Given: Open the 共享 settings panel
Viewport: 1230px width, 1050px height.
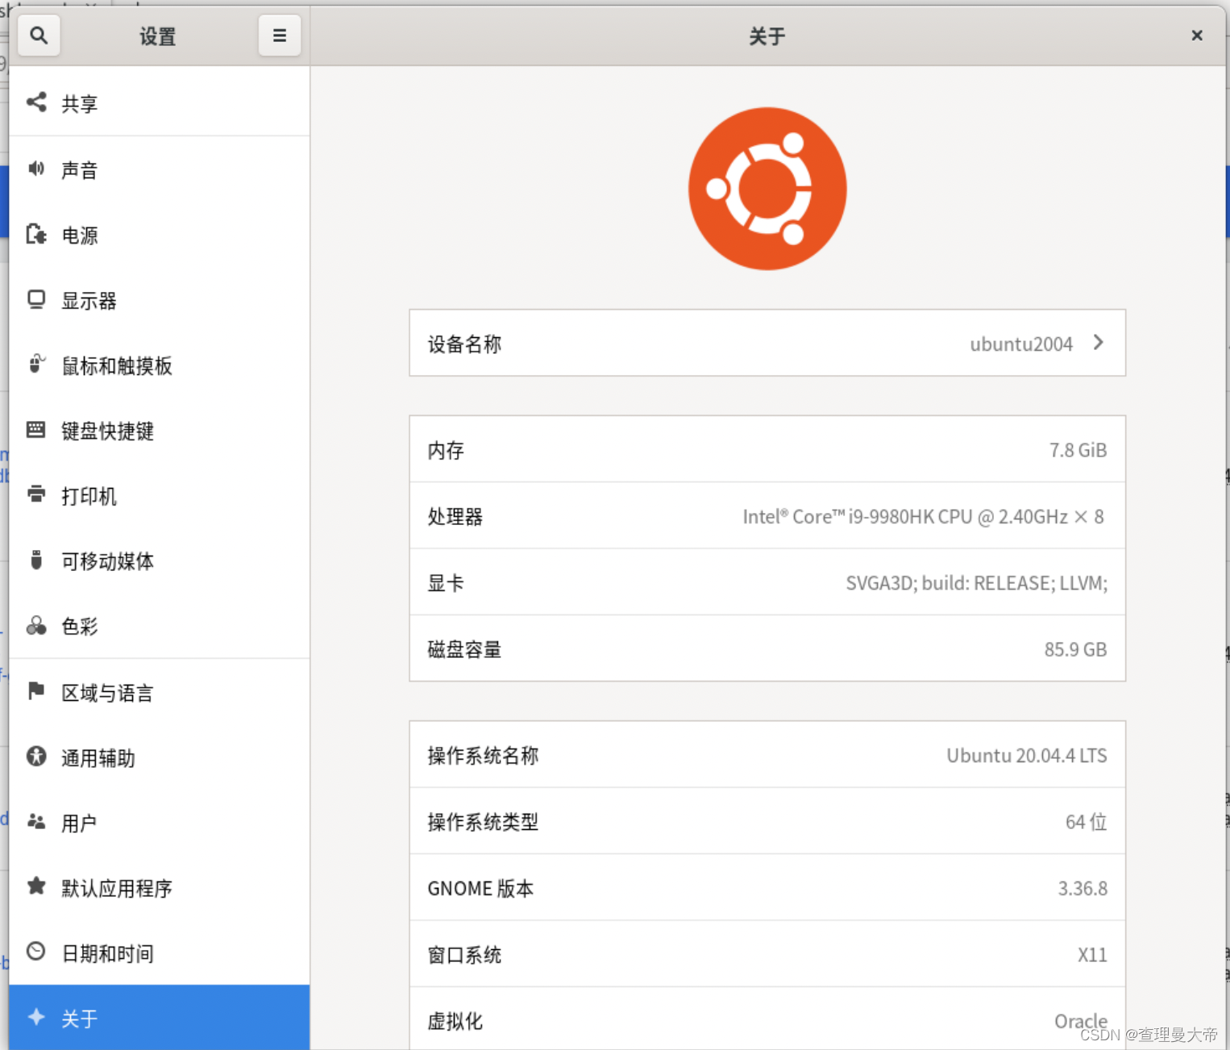Looking at the screenshot, I should tap(159, 102).
